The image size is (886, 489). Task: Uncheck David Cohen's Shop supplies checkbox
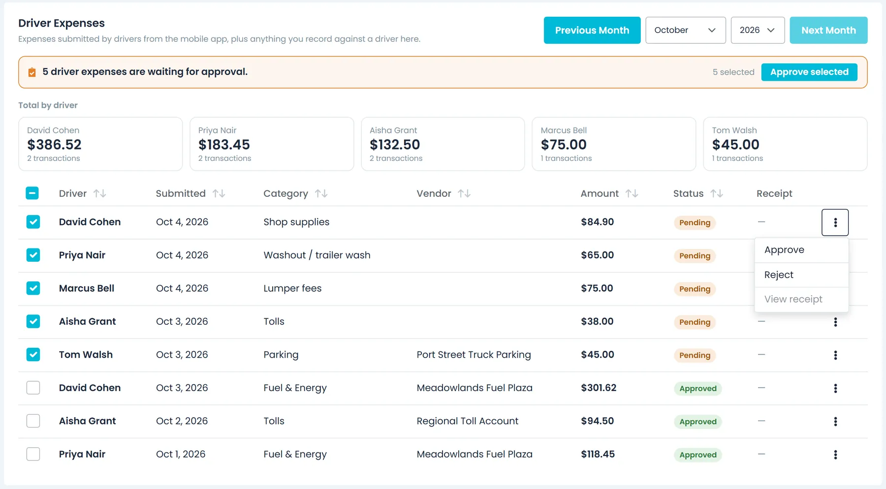click(x=33, y=222)
